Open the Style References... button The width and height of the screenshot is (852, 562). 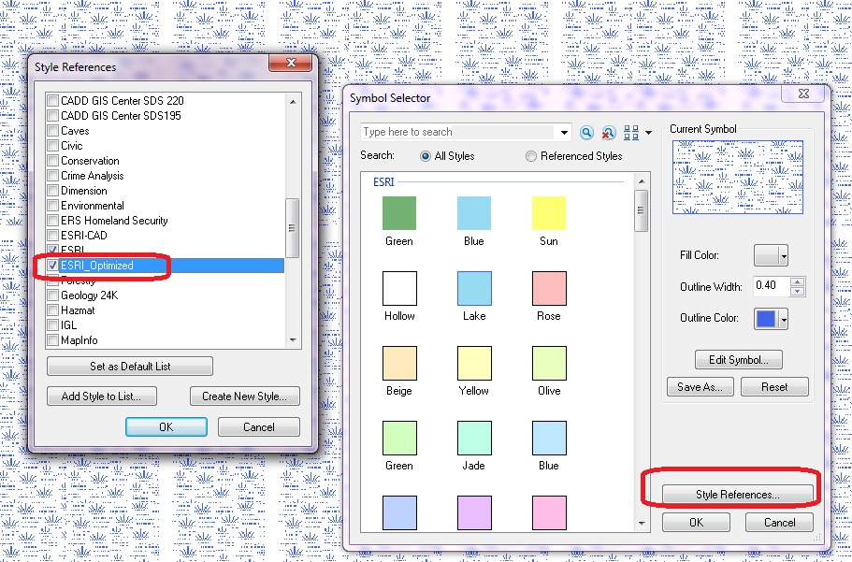pos(737,495)
